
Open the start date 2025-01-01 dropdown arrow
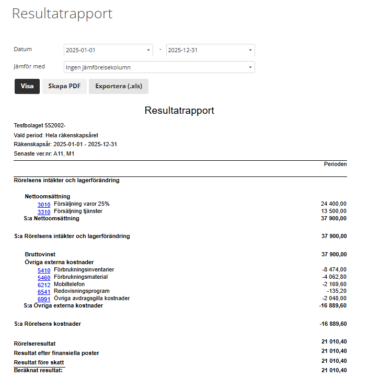pos(148,50)
